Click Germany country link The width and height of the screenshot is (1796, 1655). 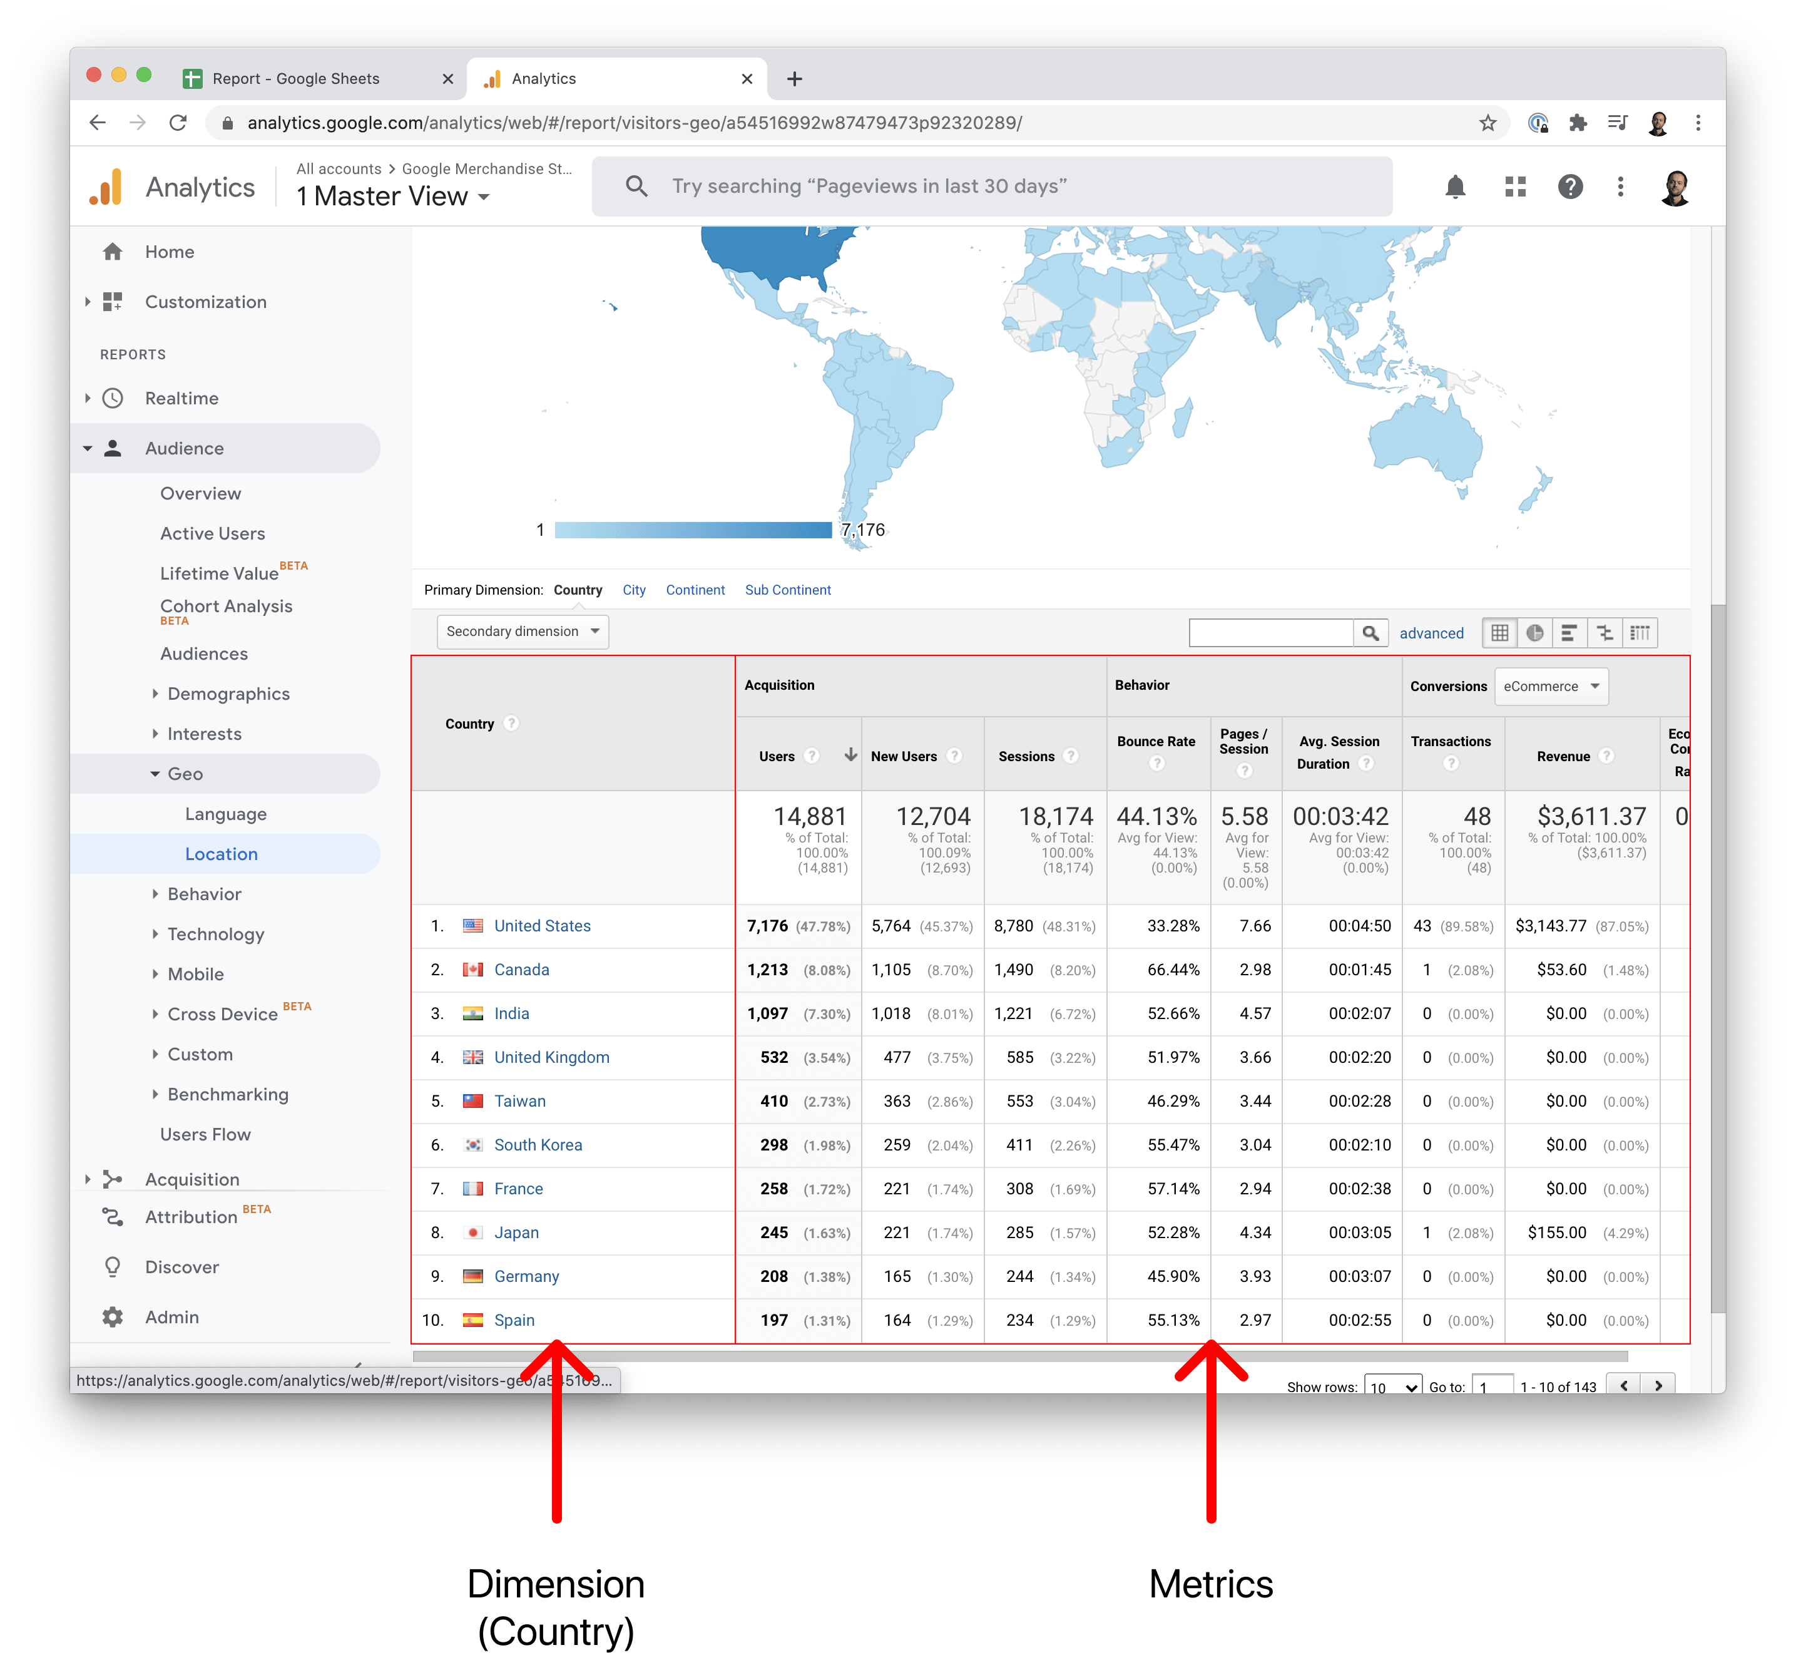tap(526, 1277)
